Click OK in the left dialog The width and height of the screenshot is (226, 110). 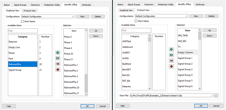pos(87,106)
